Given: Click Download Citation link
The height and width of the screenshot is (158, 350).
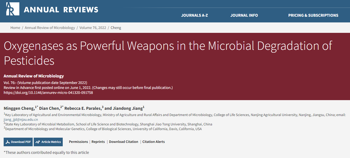Looking at the screenshot, I should (123, 142).
